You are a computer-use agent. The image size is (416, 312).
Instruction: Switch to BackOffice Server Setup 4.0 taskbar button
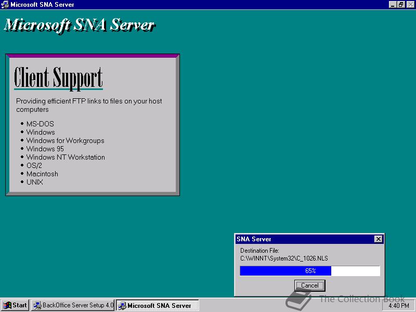click(73, 305)
